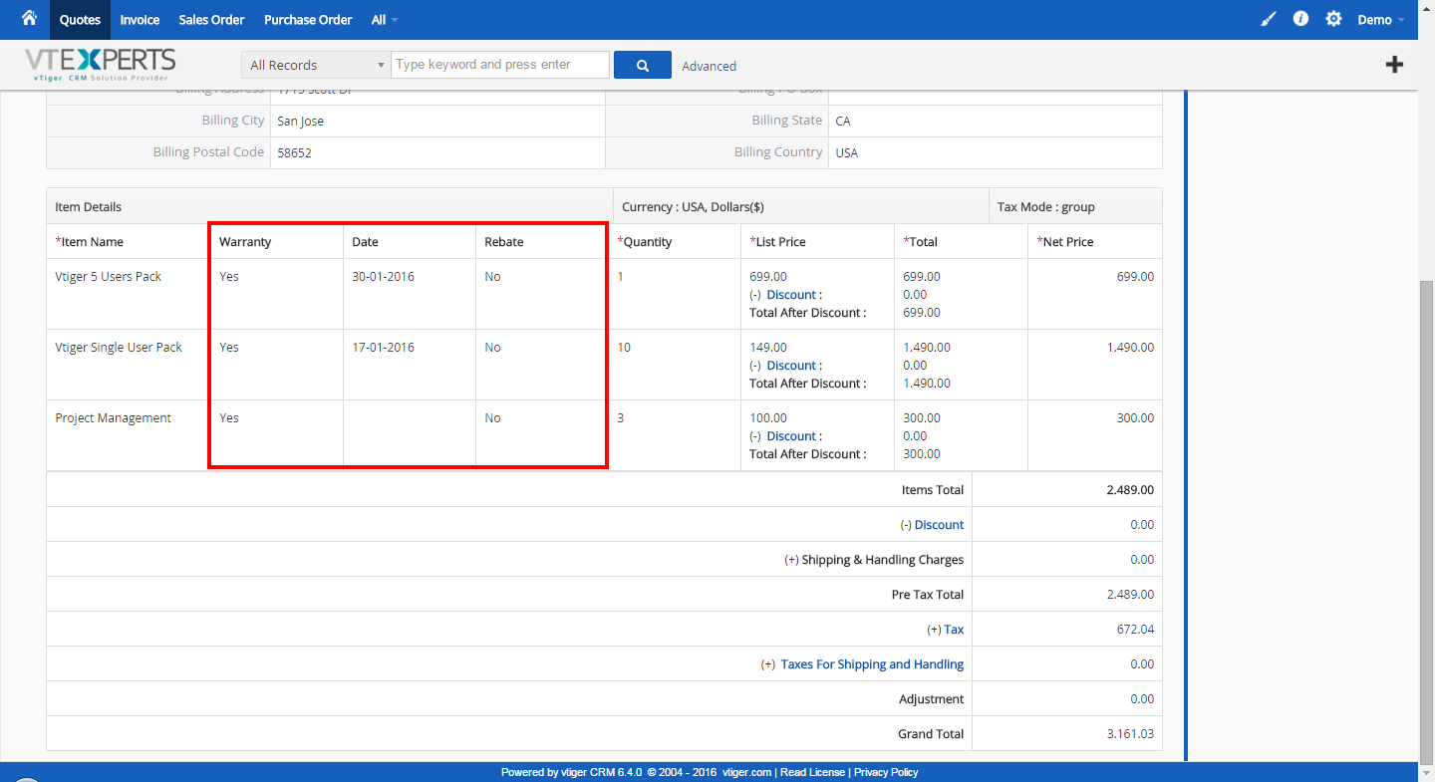Click the Billing City value San Jose

pos(300,122)
